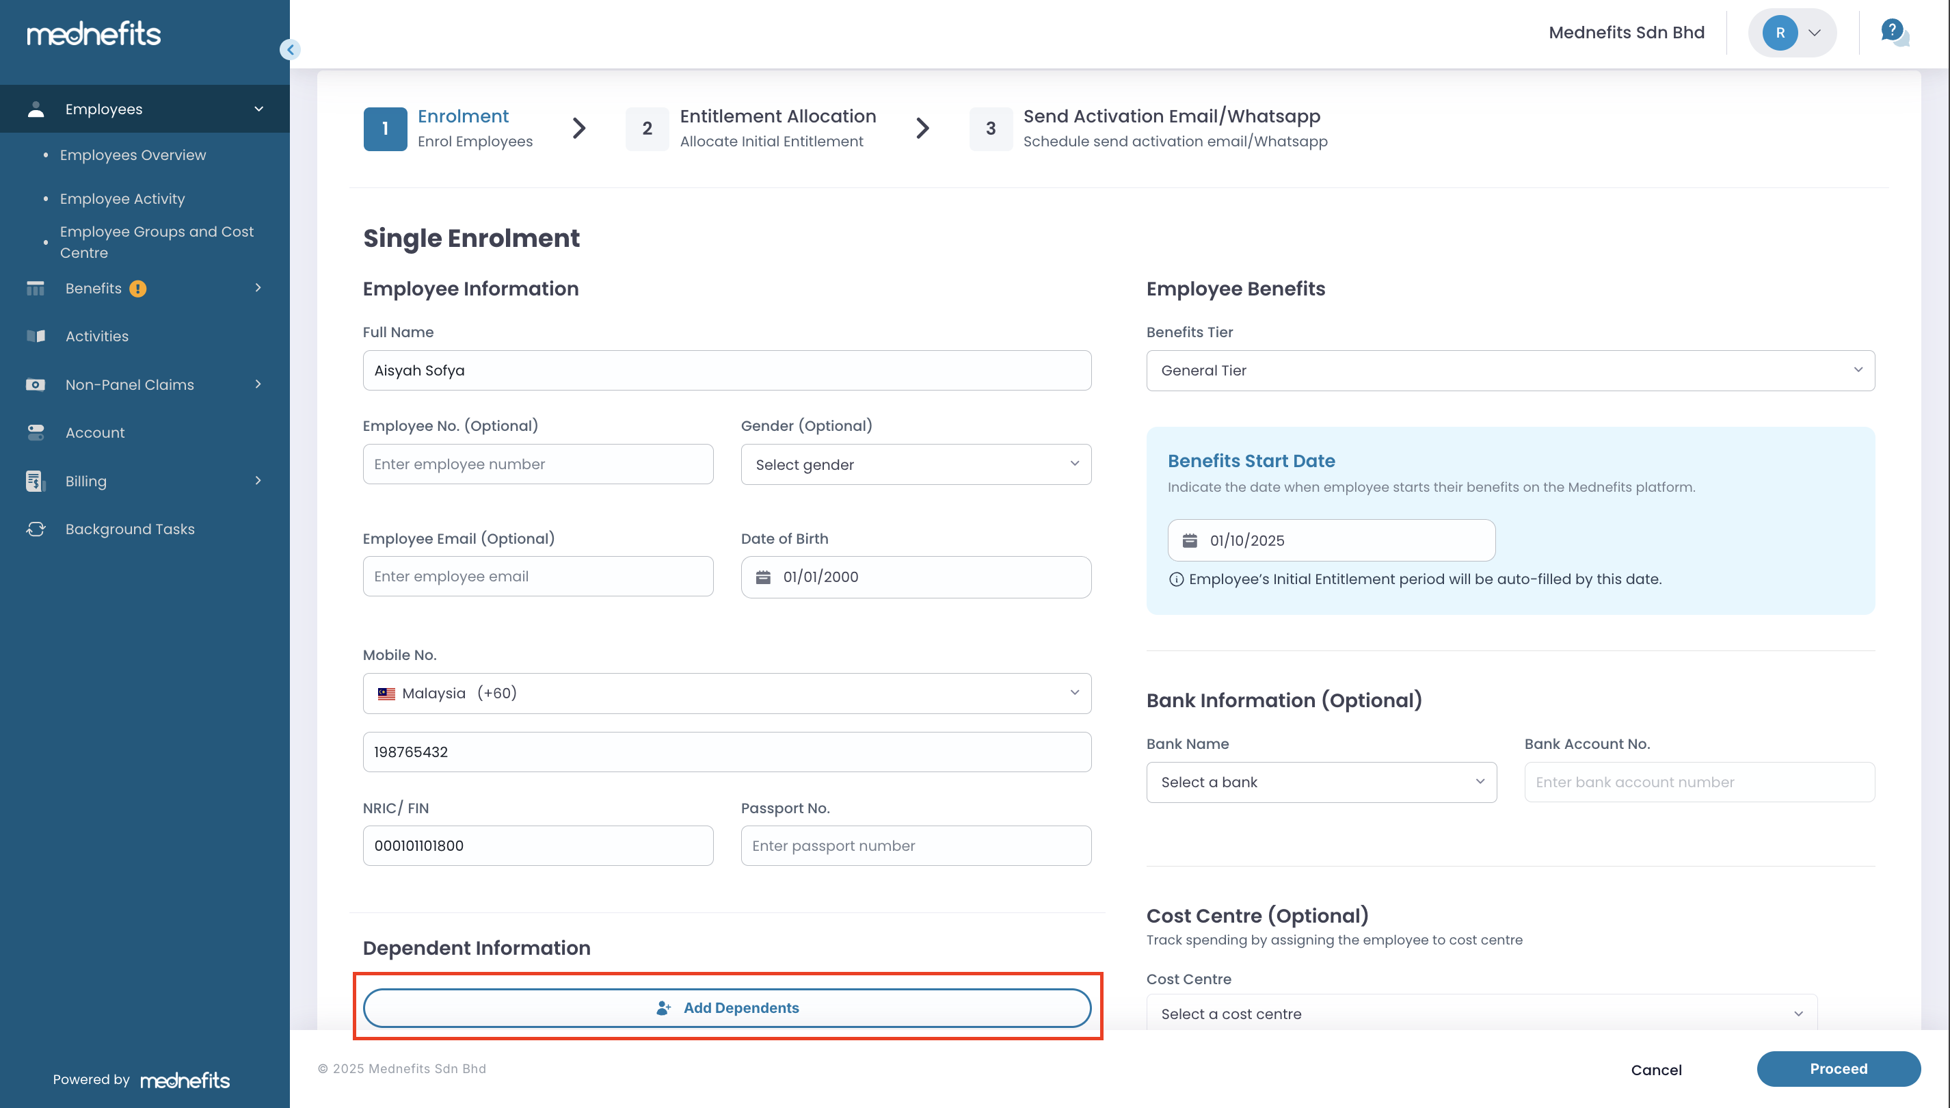
Task: Open Employee Activity page
Action: tap(122, 198)
